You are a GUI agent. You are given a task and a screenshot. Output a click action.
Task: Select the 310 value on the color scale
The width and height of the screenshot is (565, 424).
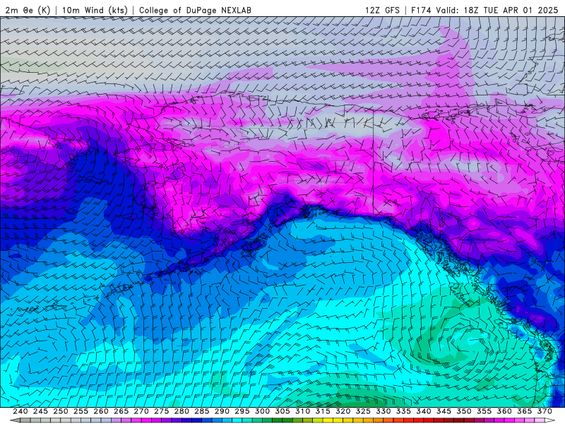[303, 411]
